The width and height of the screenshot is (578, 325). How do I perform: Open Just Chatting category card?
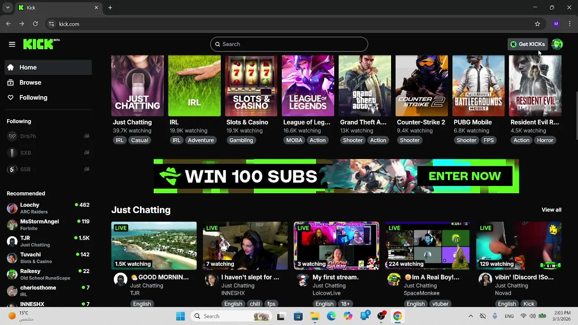coord(138,86)
